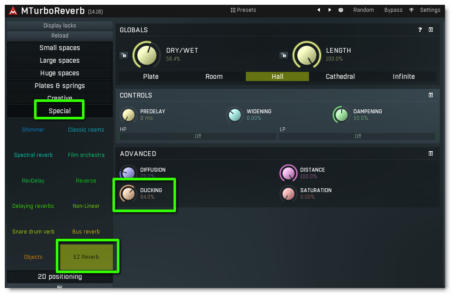455x298 pixels.
Task: Collapse the Controls panel icon
Action: [x=431, y=95]
